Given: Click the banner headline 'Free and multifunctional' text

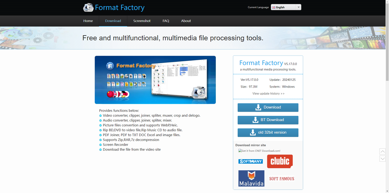Looking at the screenshot, I should click(173, 38).
